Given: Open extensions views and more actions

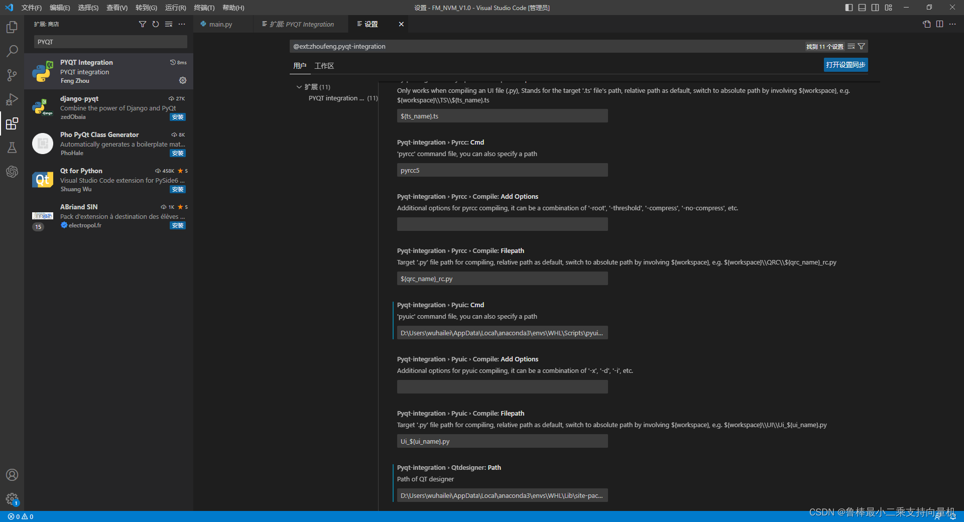Looking at the screenshot, I should click(x=182, y=24).
